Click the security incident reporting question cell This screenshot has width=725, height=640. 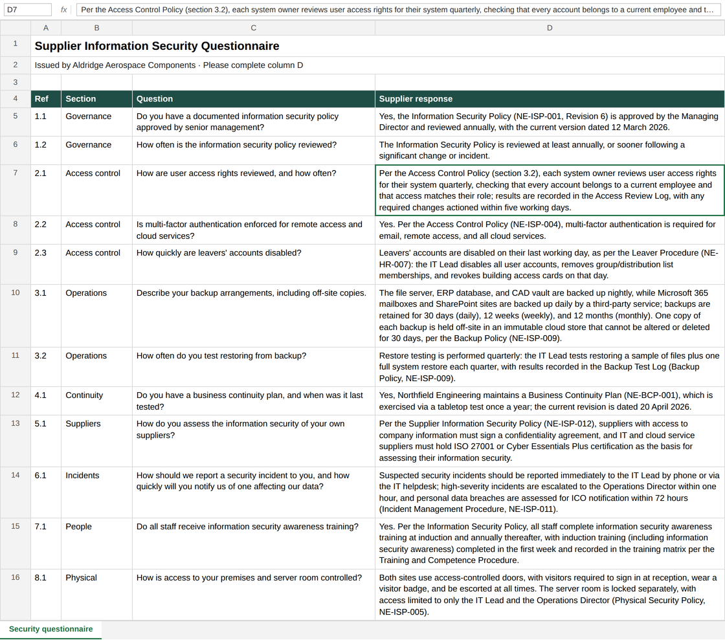point(253,492)
